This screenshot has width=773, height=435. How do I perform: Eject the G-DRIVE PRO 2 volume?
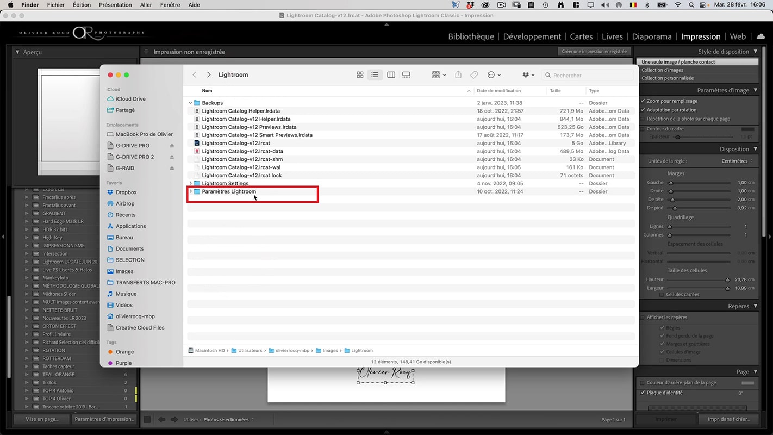click(x=172, y=157)
